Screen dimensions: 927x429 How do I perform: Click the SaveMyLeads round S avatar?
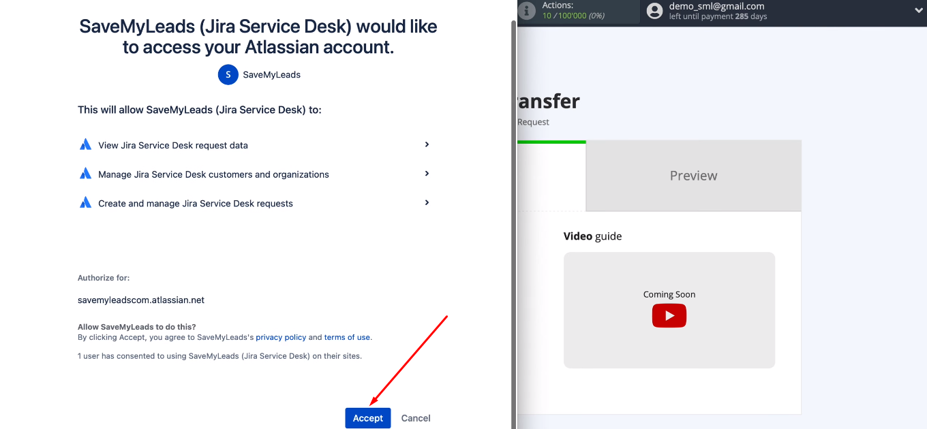click(x=228, y=74)
